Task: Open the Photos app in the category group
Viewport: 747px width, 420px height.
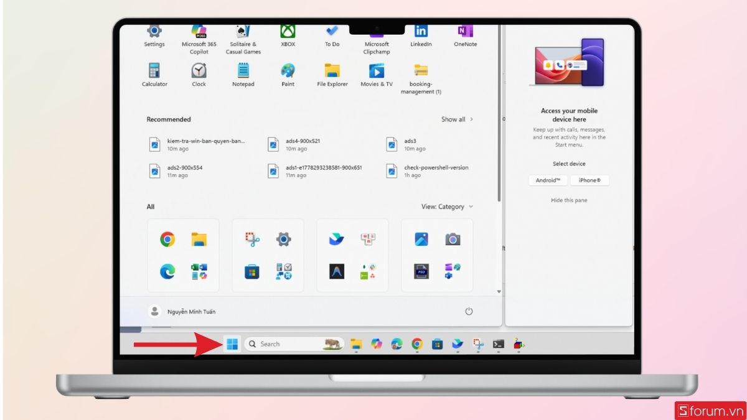Action: [421, 239]
